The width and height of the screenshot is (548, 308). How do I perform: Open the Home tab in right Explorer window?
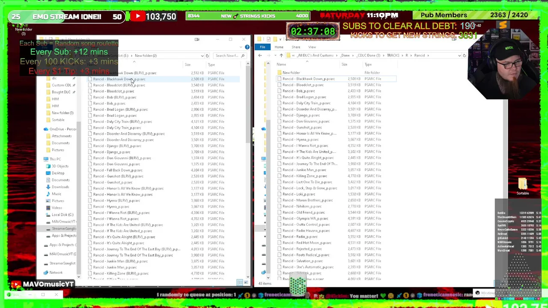tap(279, 47)
